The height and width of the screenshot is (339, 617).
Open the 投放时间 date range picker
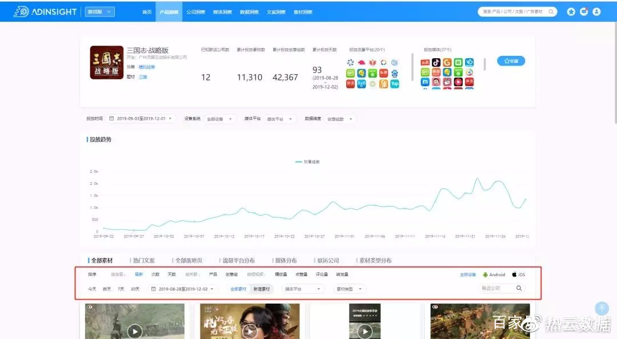pos(141,119)
